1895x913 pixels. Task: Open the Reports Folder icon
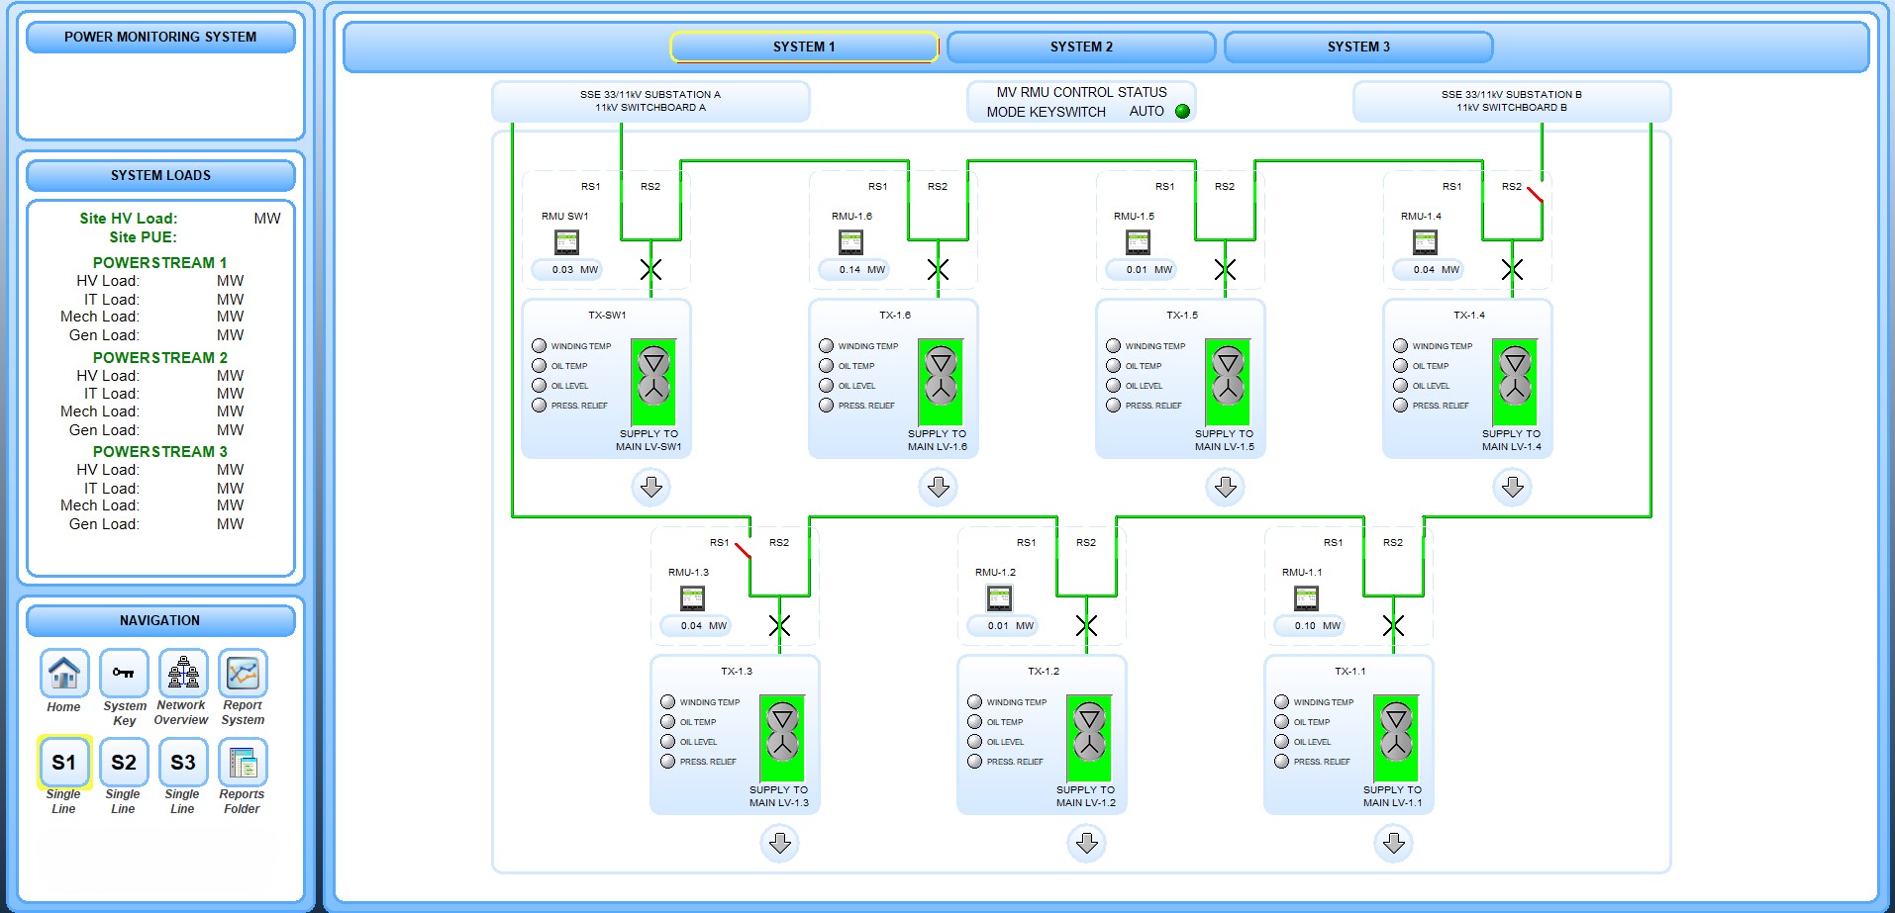point(243,763)
